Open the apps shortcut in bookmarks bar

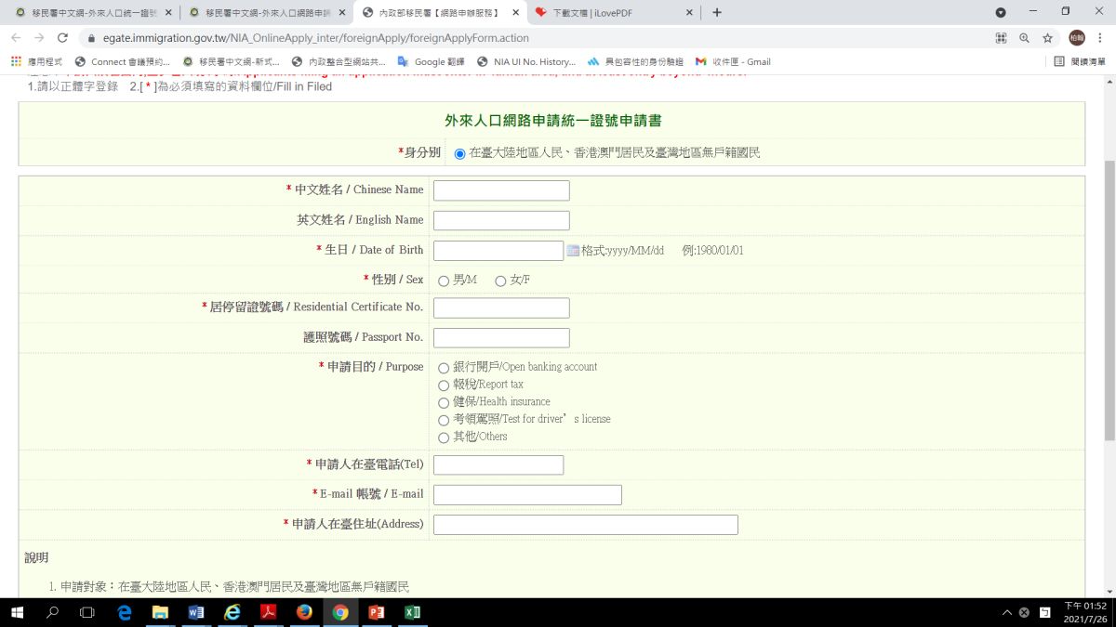click(x=36, y=61)
